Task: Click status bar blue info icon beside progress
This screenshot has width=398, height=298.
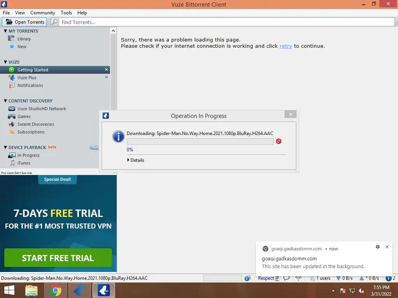Action: 248,278
